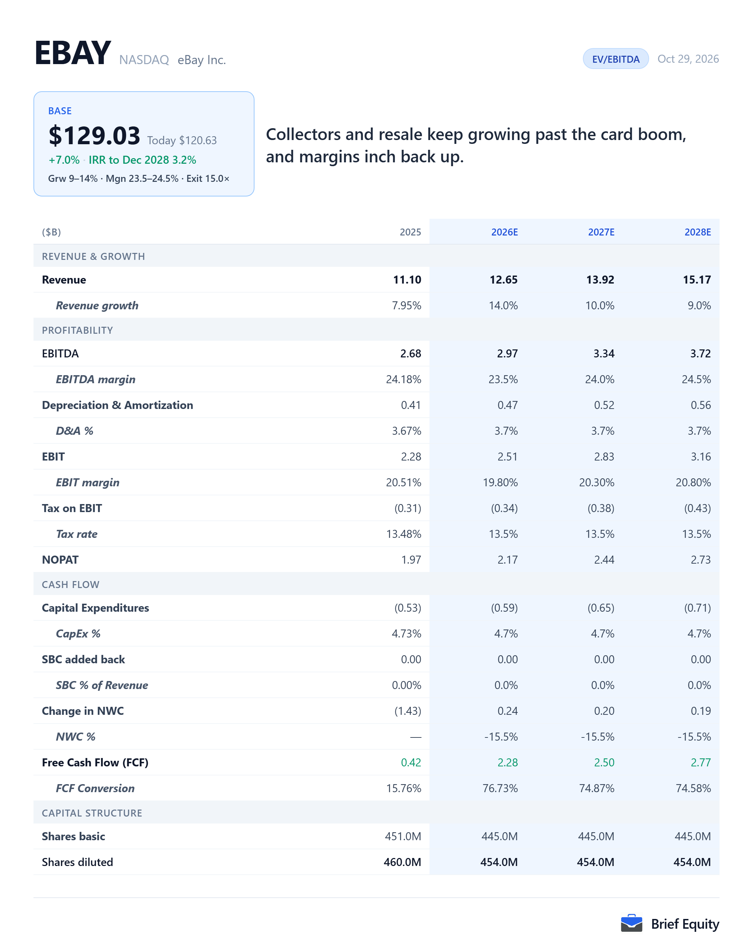Click the 2027E NWC % value -15.5%
The width and height of the screenshot is (753, 951).
point(598,737)
